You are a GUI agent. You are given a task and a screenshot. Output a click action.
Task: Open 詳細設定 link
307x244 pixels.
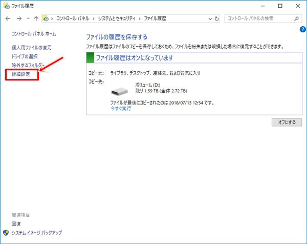pos(21,74)
